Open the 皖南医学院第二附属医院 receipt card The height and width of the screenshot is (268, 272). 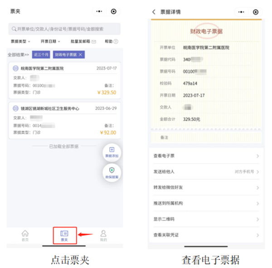point(64,80)
